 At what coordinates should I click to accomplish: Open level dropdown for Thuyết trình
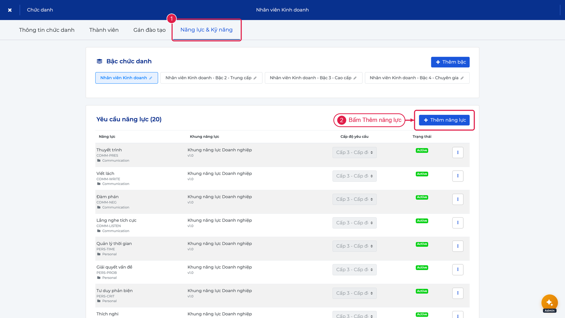355,153
